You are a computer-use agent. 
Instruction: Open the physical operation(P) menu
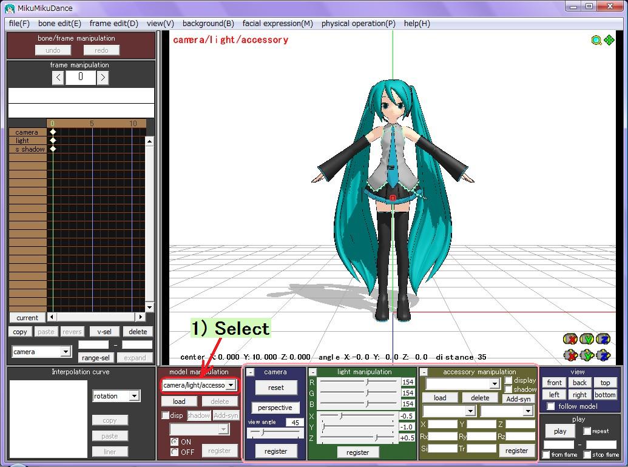359,24
